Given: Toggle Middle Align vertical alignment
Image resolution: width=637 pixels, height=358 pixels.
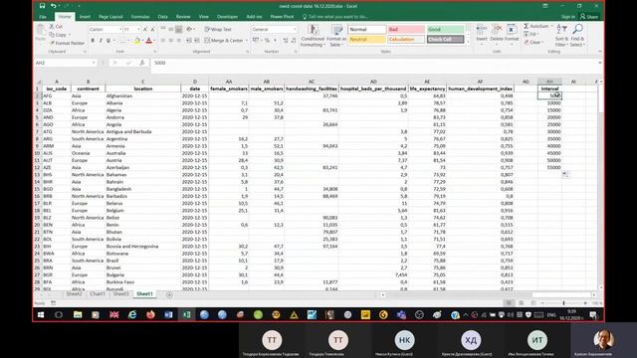Looking at the screenshot, I should 171,29.
